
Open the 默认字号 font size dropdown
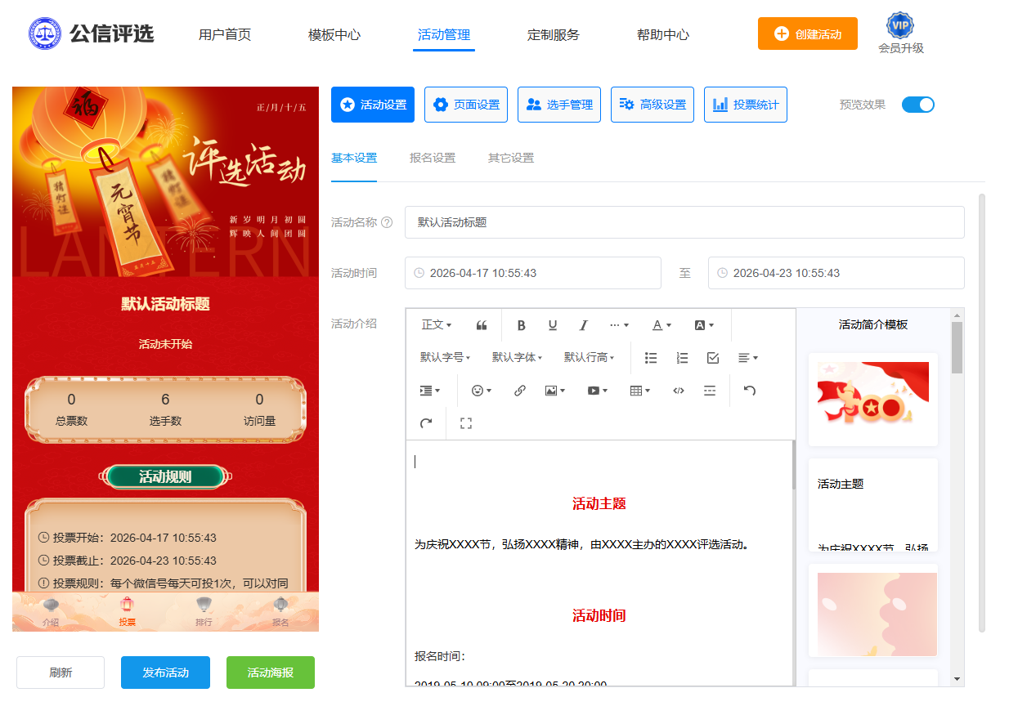[x=445, y=358]
